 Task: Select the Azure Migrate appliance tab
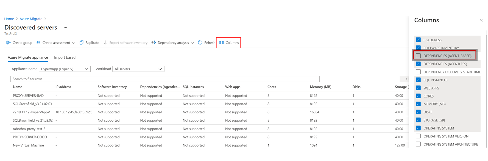pos(28,58)
